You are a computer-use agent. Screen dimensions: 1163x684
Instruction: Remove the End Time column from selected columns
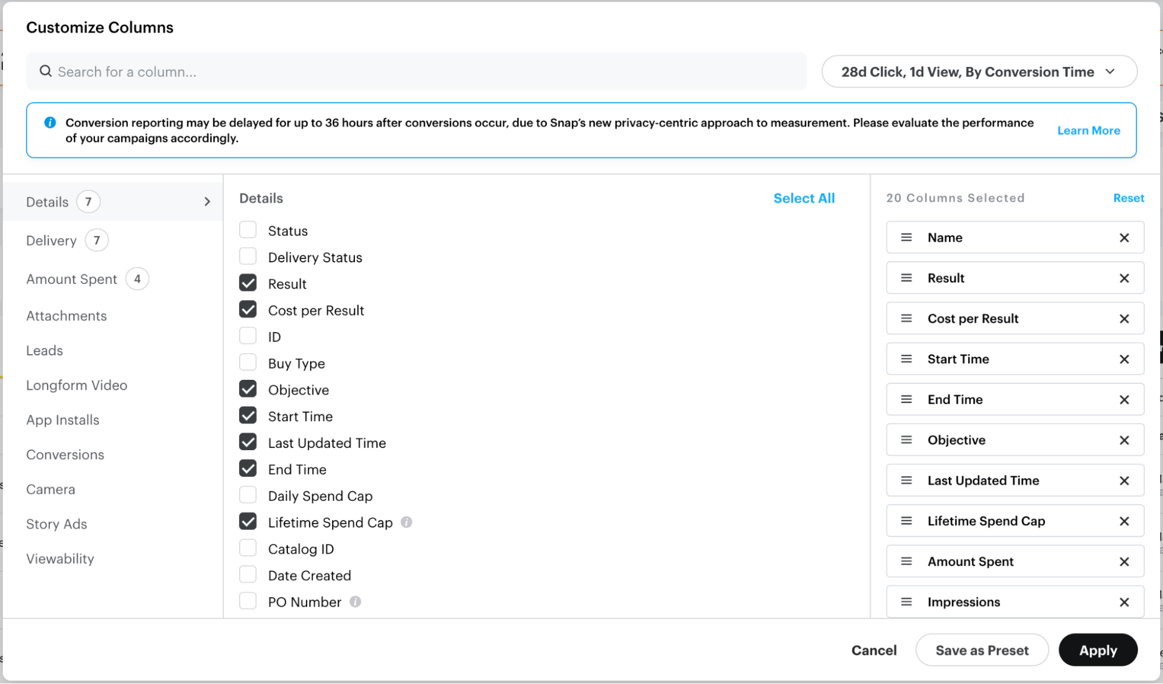click(x=1123, y=400)
